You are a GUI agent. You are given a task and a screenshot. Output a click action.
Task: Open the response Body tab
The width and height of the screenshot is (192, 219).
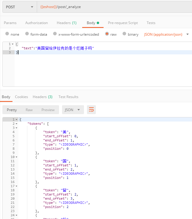click(6, 97)
